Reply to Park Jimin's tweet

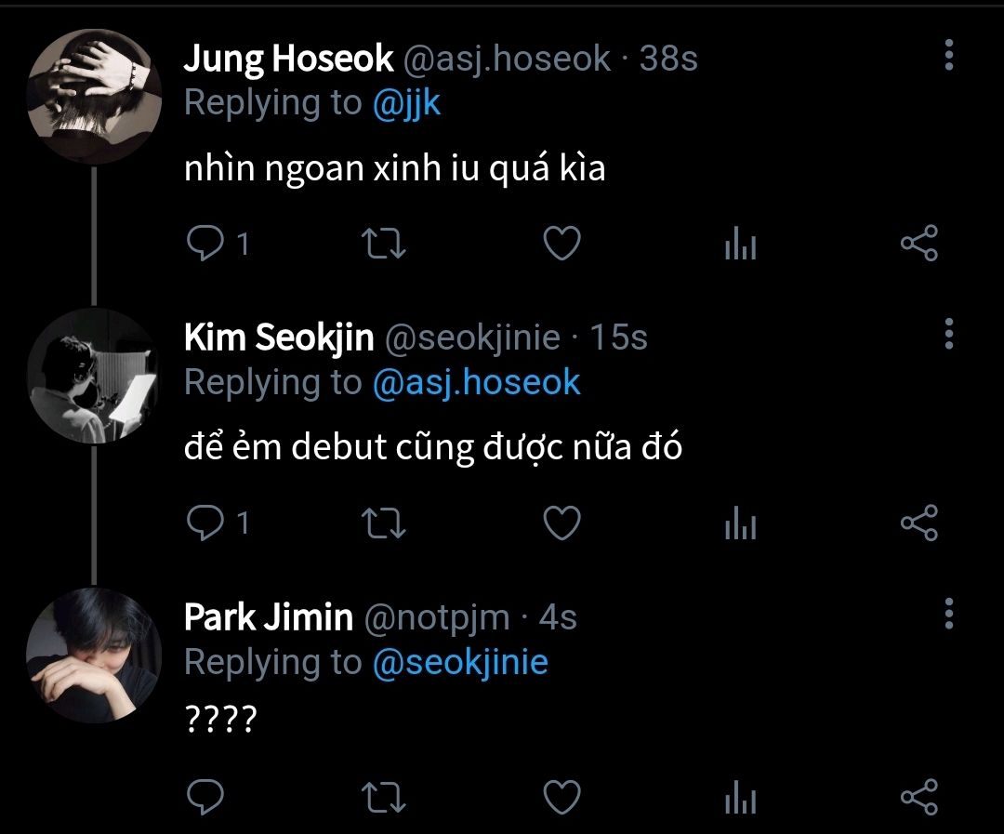coord(203,797)
